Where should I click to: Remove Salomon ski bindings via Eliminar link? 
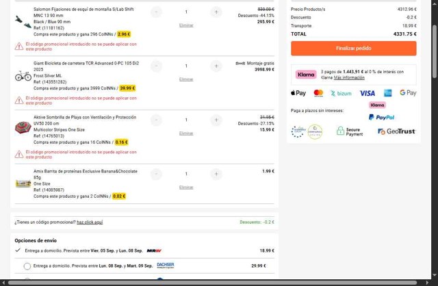(186, 25)
